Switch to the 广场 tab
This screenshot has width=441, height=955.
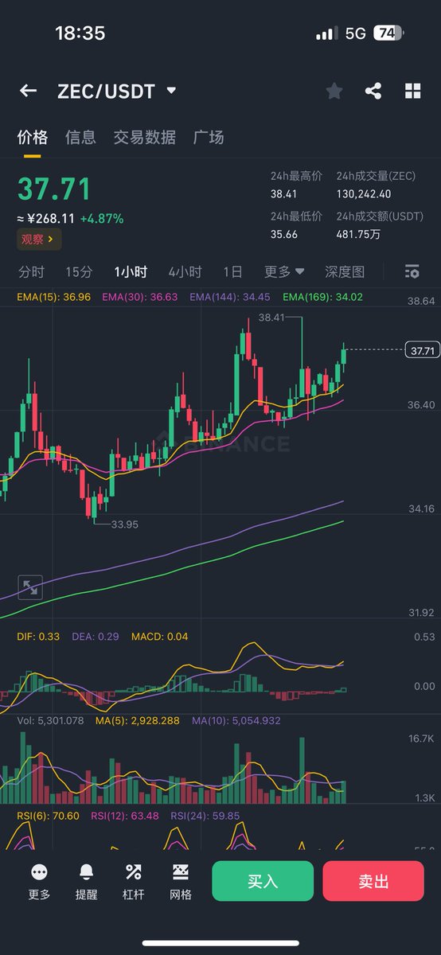tap(209, 137)
